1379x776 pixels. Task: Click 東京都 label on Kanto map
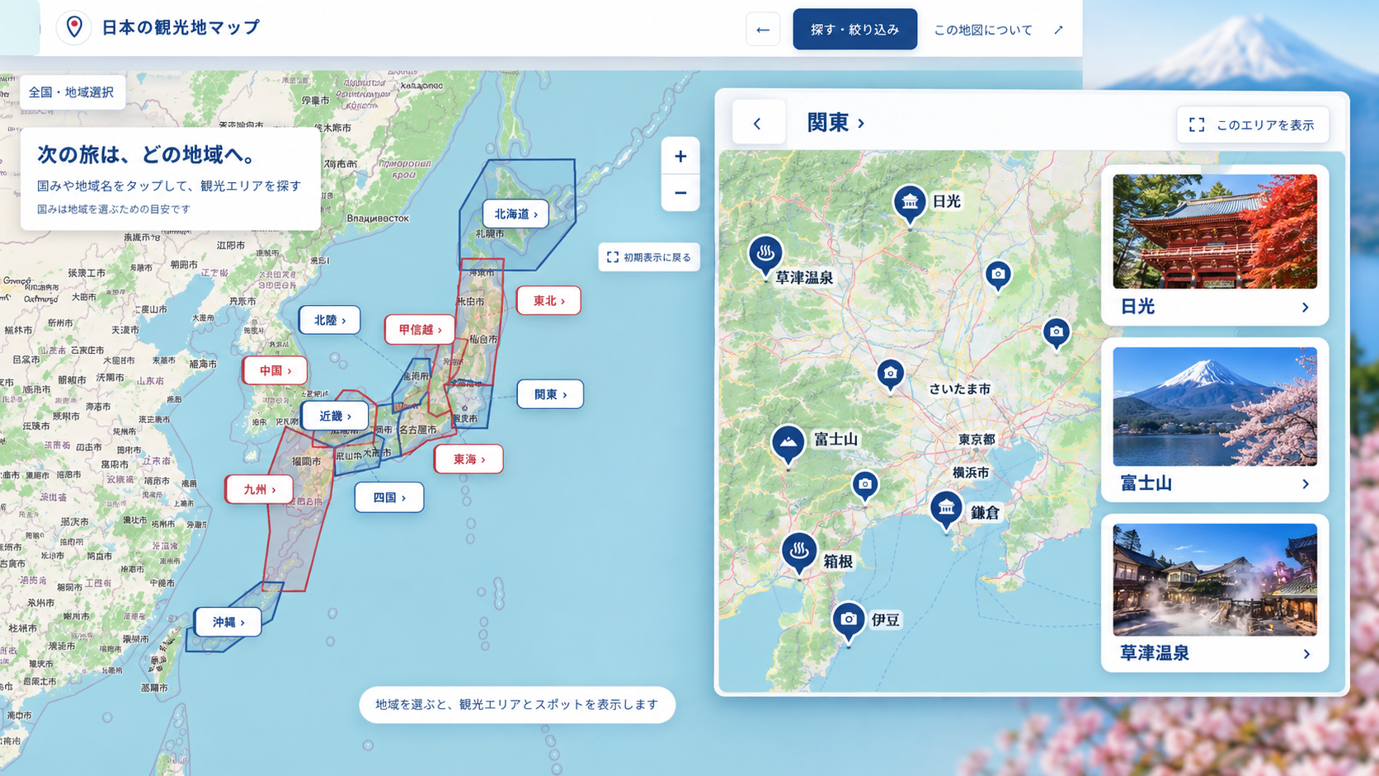[977, 440]
